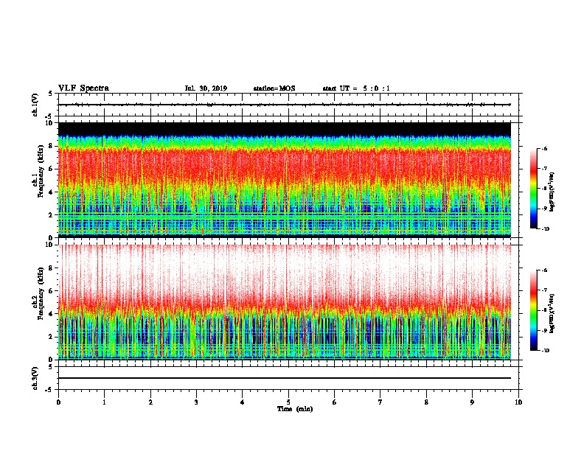584x451 pixels.
Task: Click the ch.1 colorbar unit label log(PSD)
Action: click(552, 192)
